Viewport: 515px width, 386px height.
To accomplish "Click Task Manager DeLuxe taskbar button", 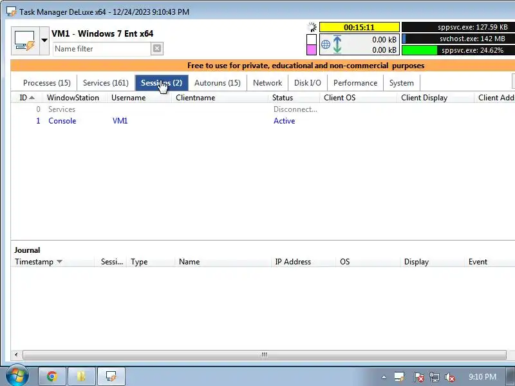I will [x=111, y=376].
